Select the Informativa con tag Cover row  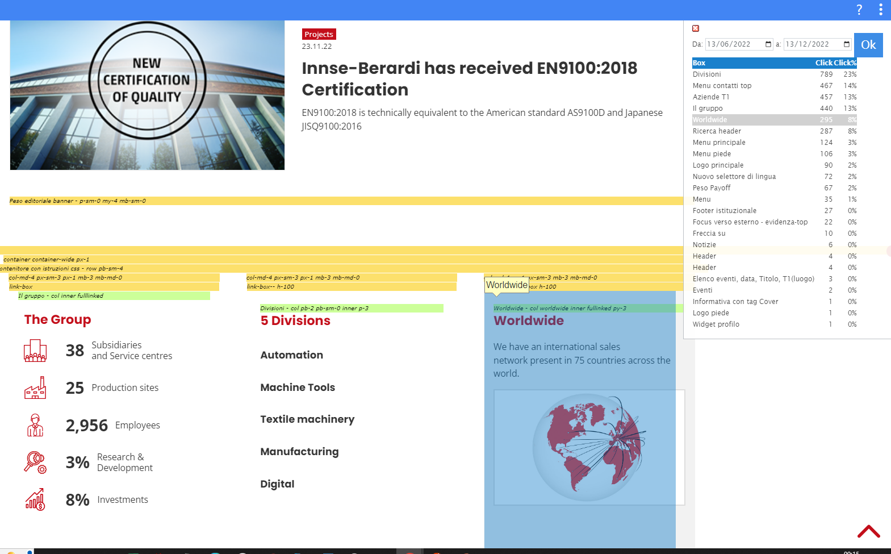[x=775, y=302]
